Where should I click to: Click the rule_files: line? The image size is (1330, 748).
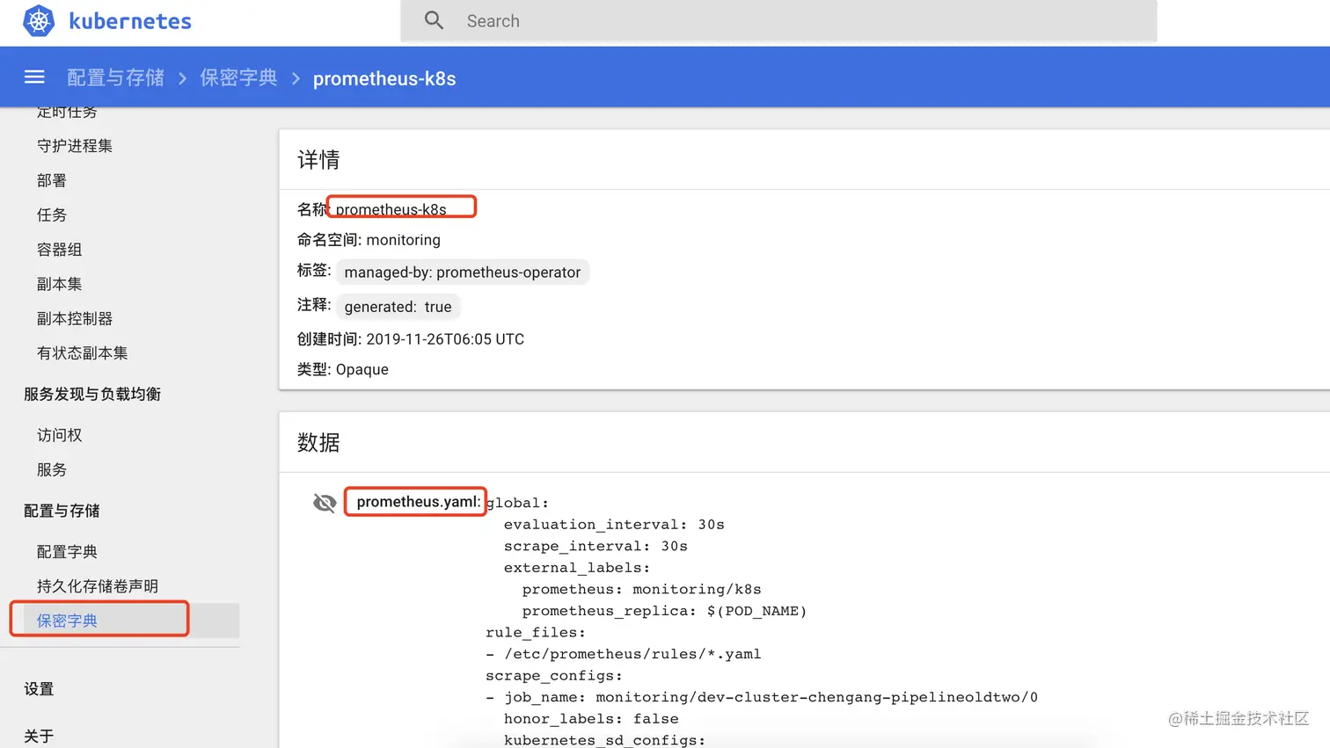(x=535, y=633)
